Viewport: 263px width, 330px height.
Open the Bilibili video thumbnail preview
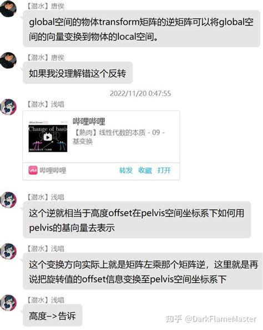pos(48,136)
